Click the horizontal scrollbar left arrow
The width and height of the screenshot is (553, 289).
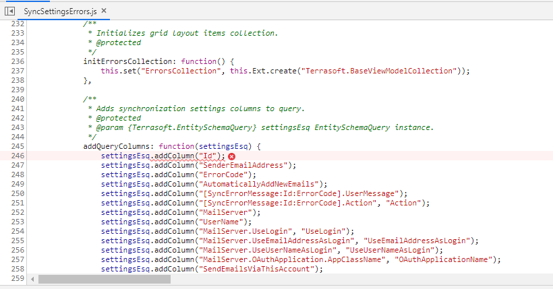(x=32, y=279)
